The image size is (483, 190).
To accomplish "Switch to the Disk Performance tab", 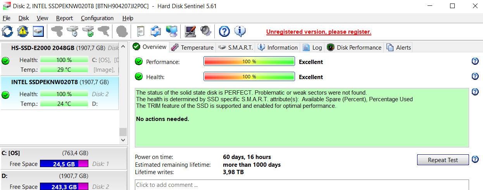I will (x=354, y=47).
